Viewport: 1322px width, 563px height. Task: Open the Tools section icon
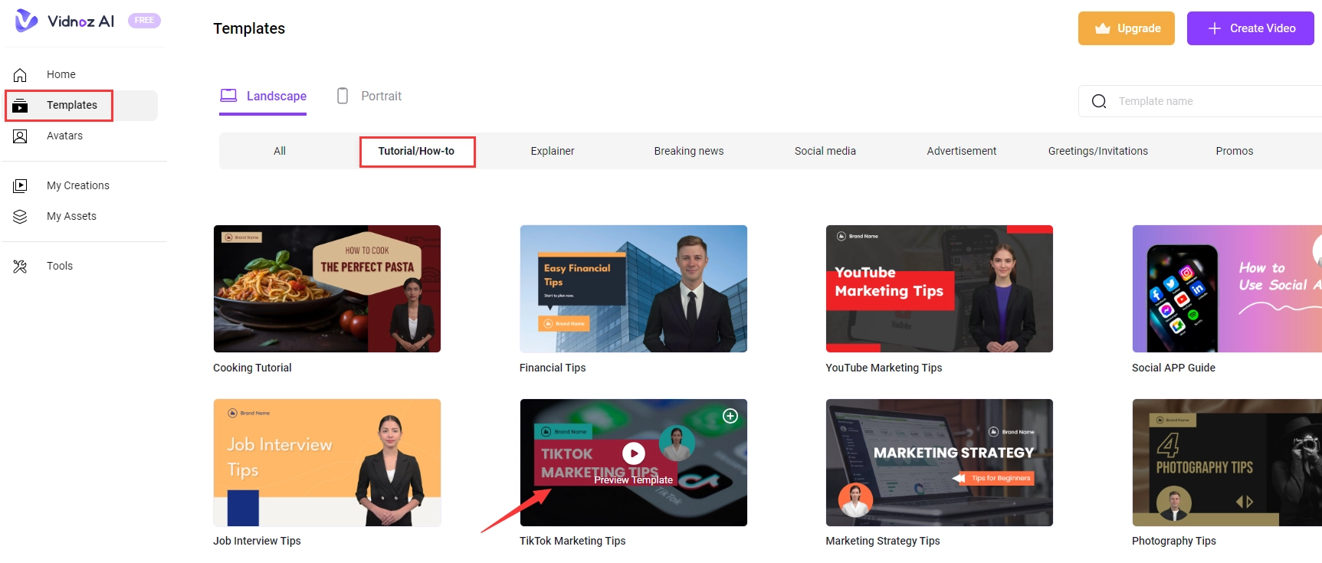pyautogui.click(x=21, y=267)
